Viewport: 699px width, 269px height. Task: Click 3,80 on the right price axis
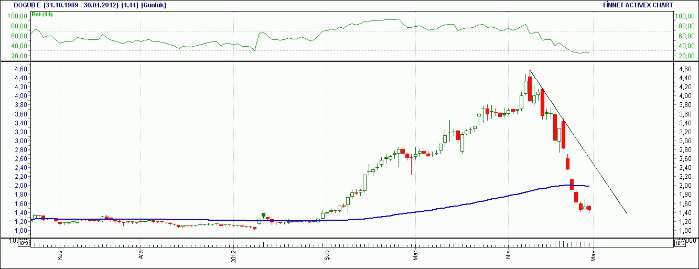click(684, 105)
